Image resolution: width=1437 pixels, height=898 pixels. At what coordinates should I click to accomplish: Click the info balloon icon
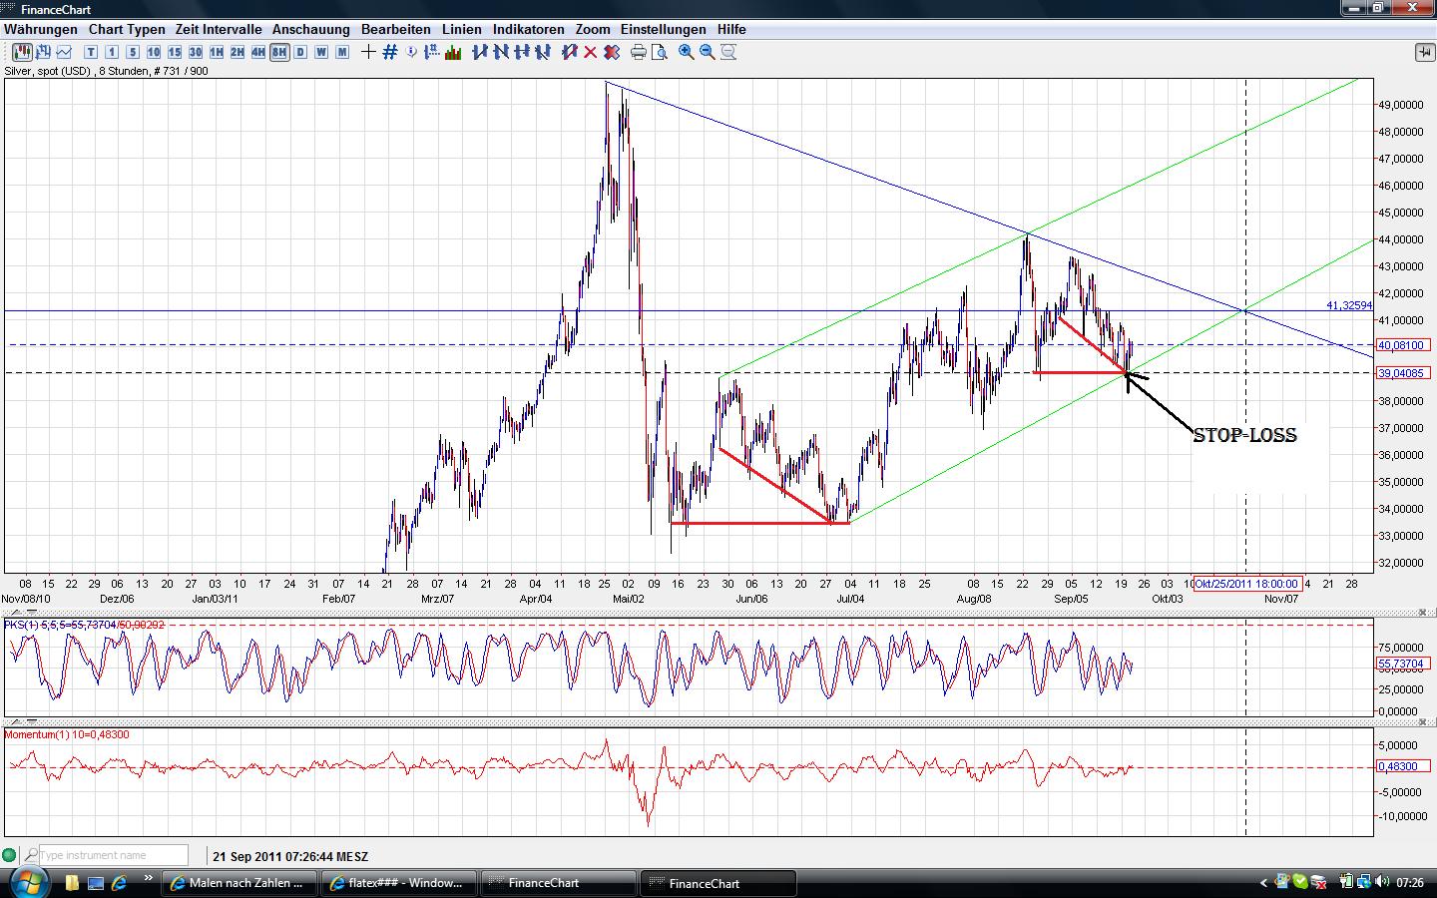pyautogui.click(x=412, y=52)
